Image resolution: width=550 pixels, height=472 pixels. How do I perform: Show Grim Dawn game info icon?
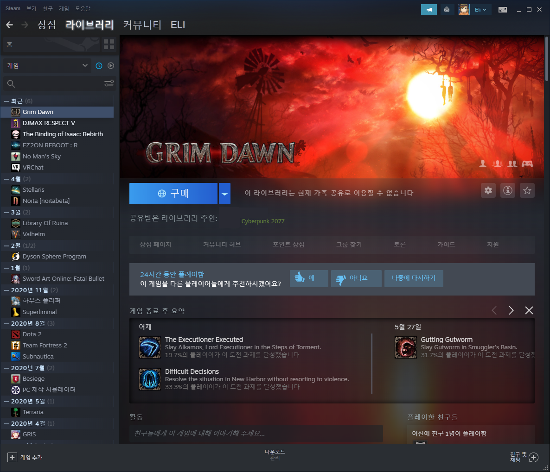pyautogui.click(x=507, y=190)
